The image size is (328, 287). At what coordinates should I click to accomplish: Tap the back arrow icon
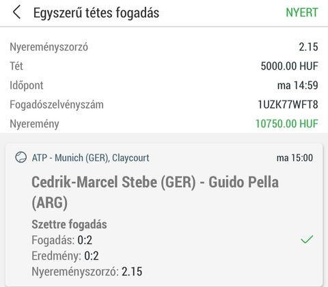click(x=17, y=12)
